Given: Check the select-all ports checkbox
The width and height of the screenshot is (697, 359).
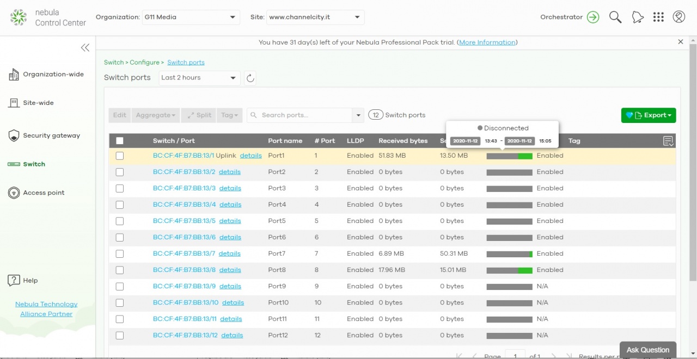Looking at the screenshot, I should click(120, 141).
